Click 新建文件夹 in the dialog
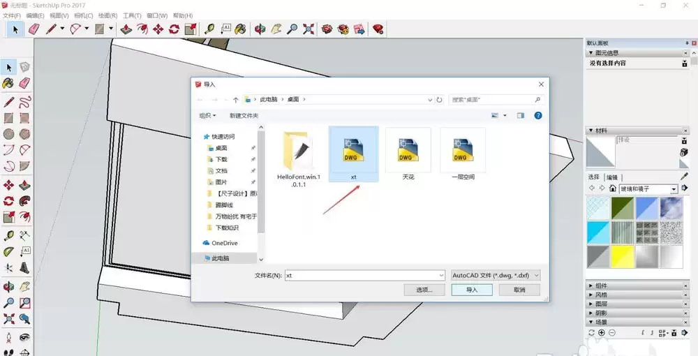 click(x=244, y=115)
